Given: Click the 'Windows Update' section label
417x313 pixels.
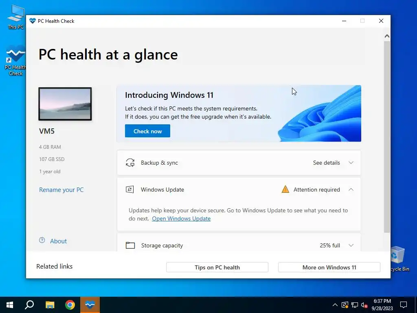Looking at the screenshot, I should 162,190.
